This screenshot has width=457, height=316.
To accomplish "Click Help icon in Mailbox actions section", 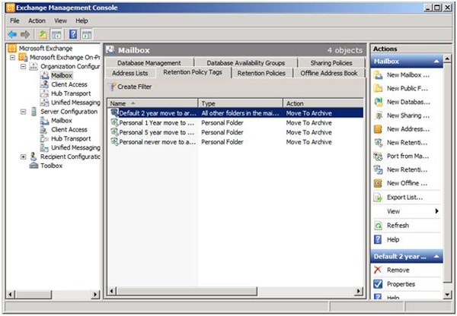I will 378,239.
